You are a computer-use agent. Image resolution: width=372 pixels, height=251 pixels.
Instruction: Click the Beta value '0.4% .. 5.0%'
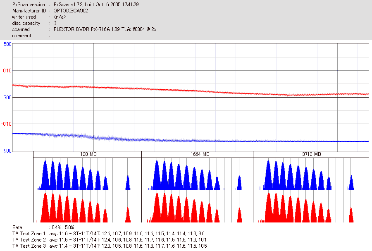coord(63,227)
